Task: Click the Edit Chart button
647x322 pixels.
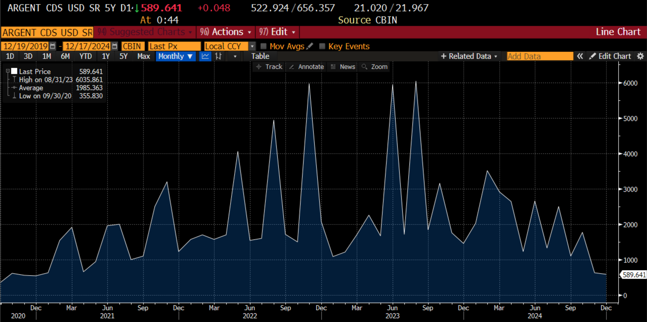Action: (610, 56)
